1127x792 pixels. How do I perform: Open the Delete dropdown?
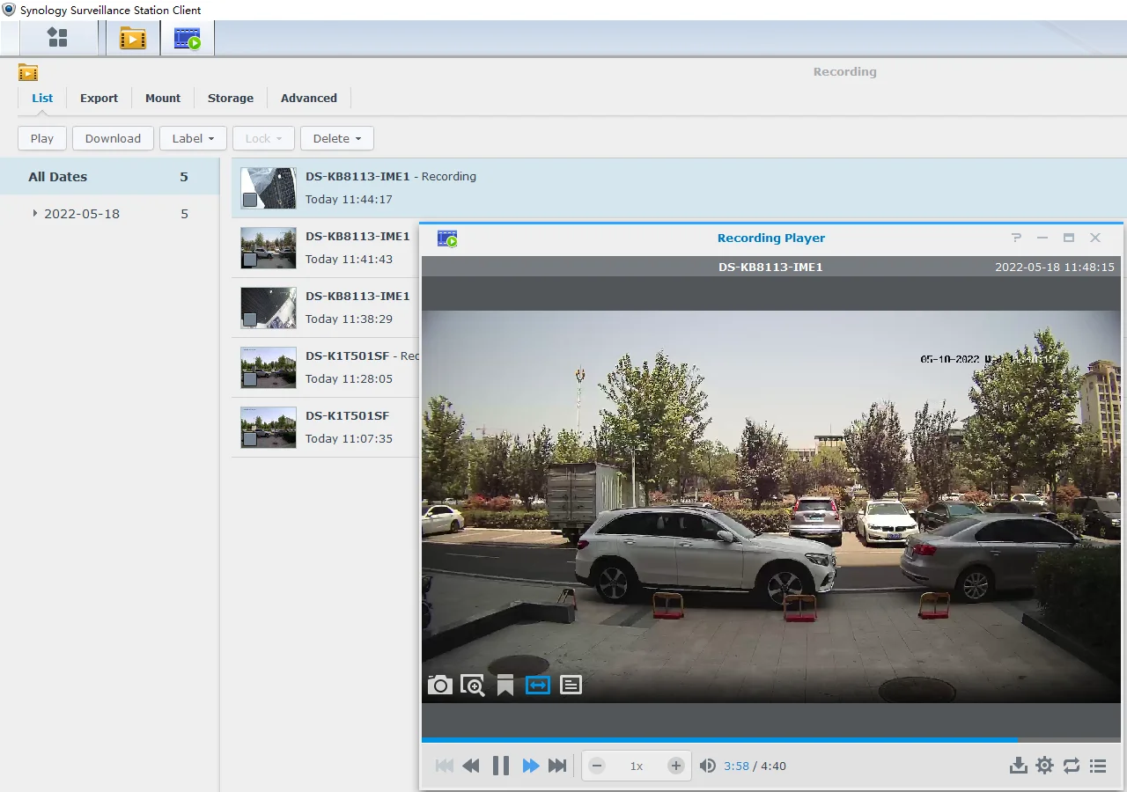(336, 138)
